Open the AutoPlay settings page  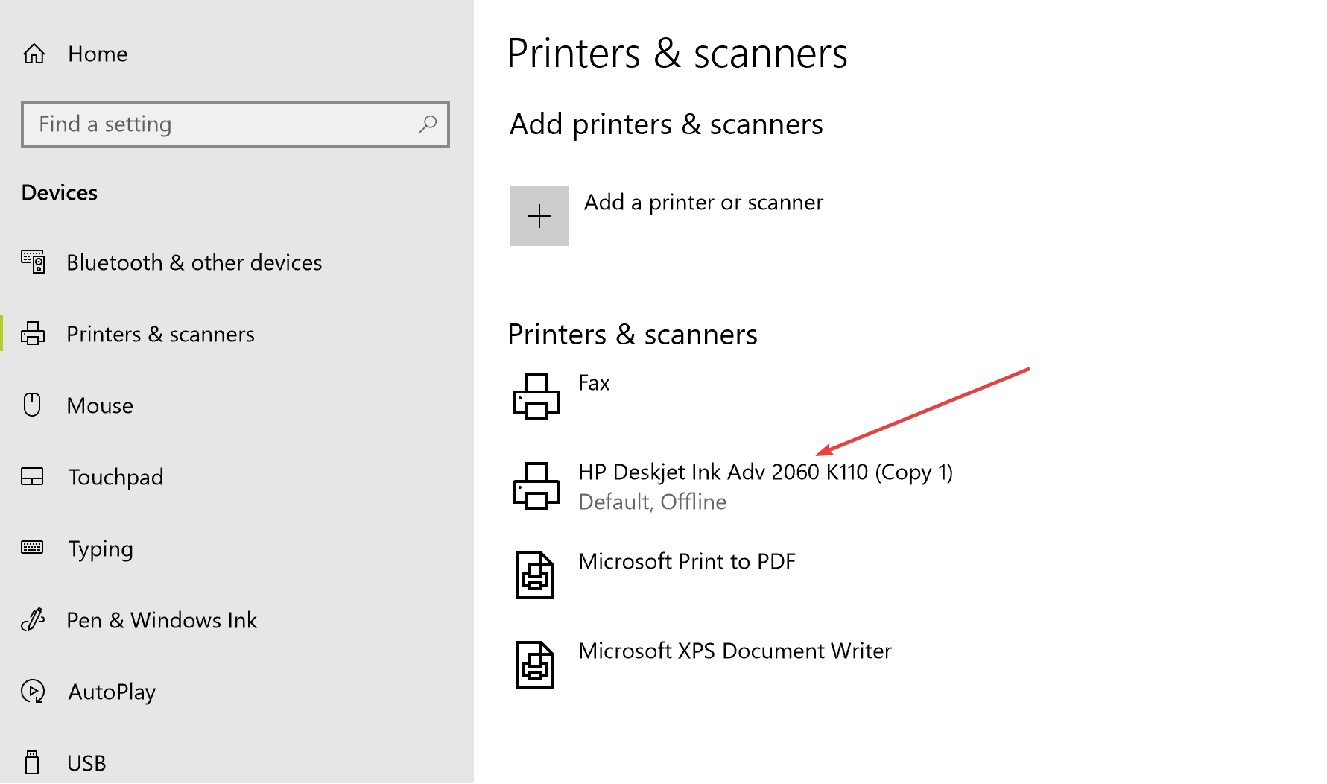pyautogui.click(x=112, y=692)
